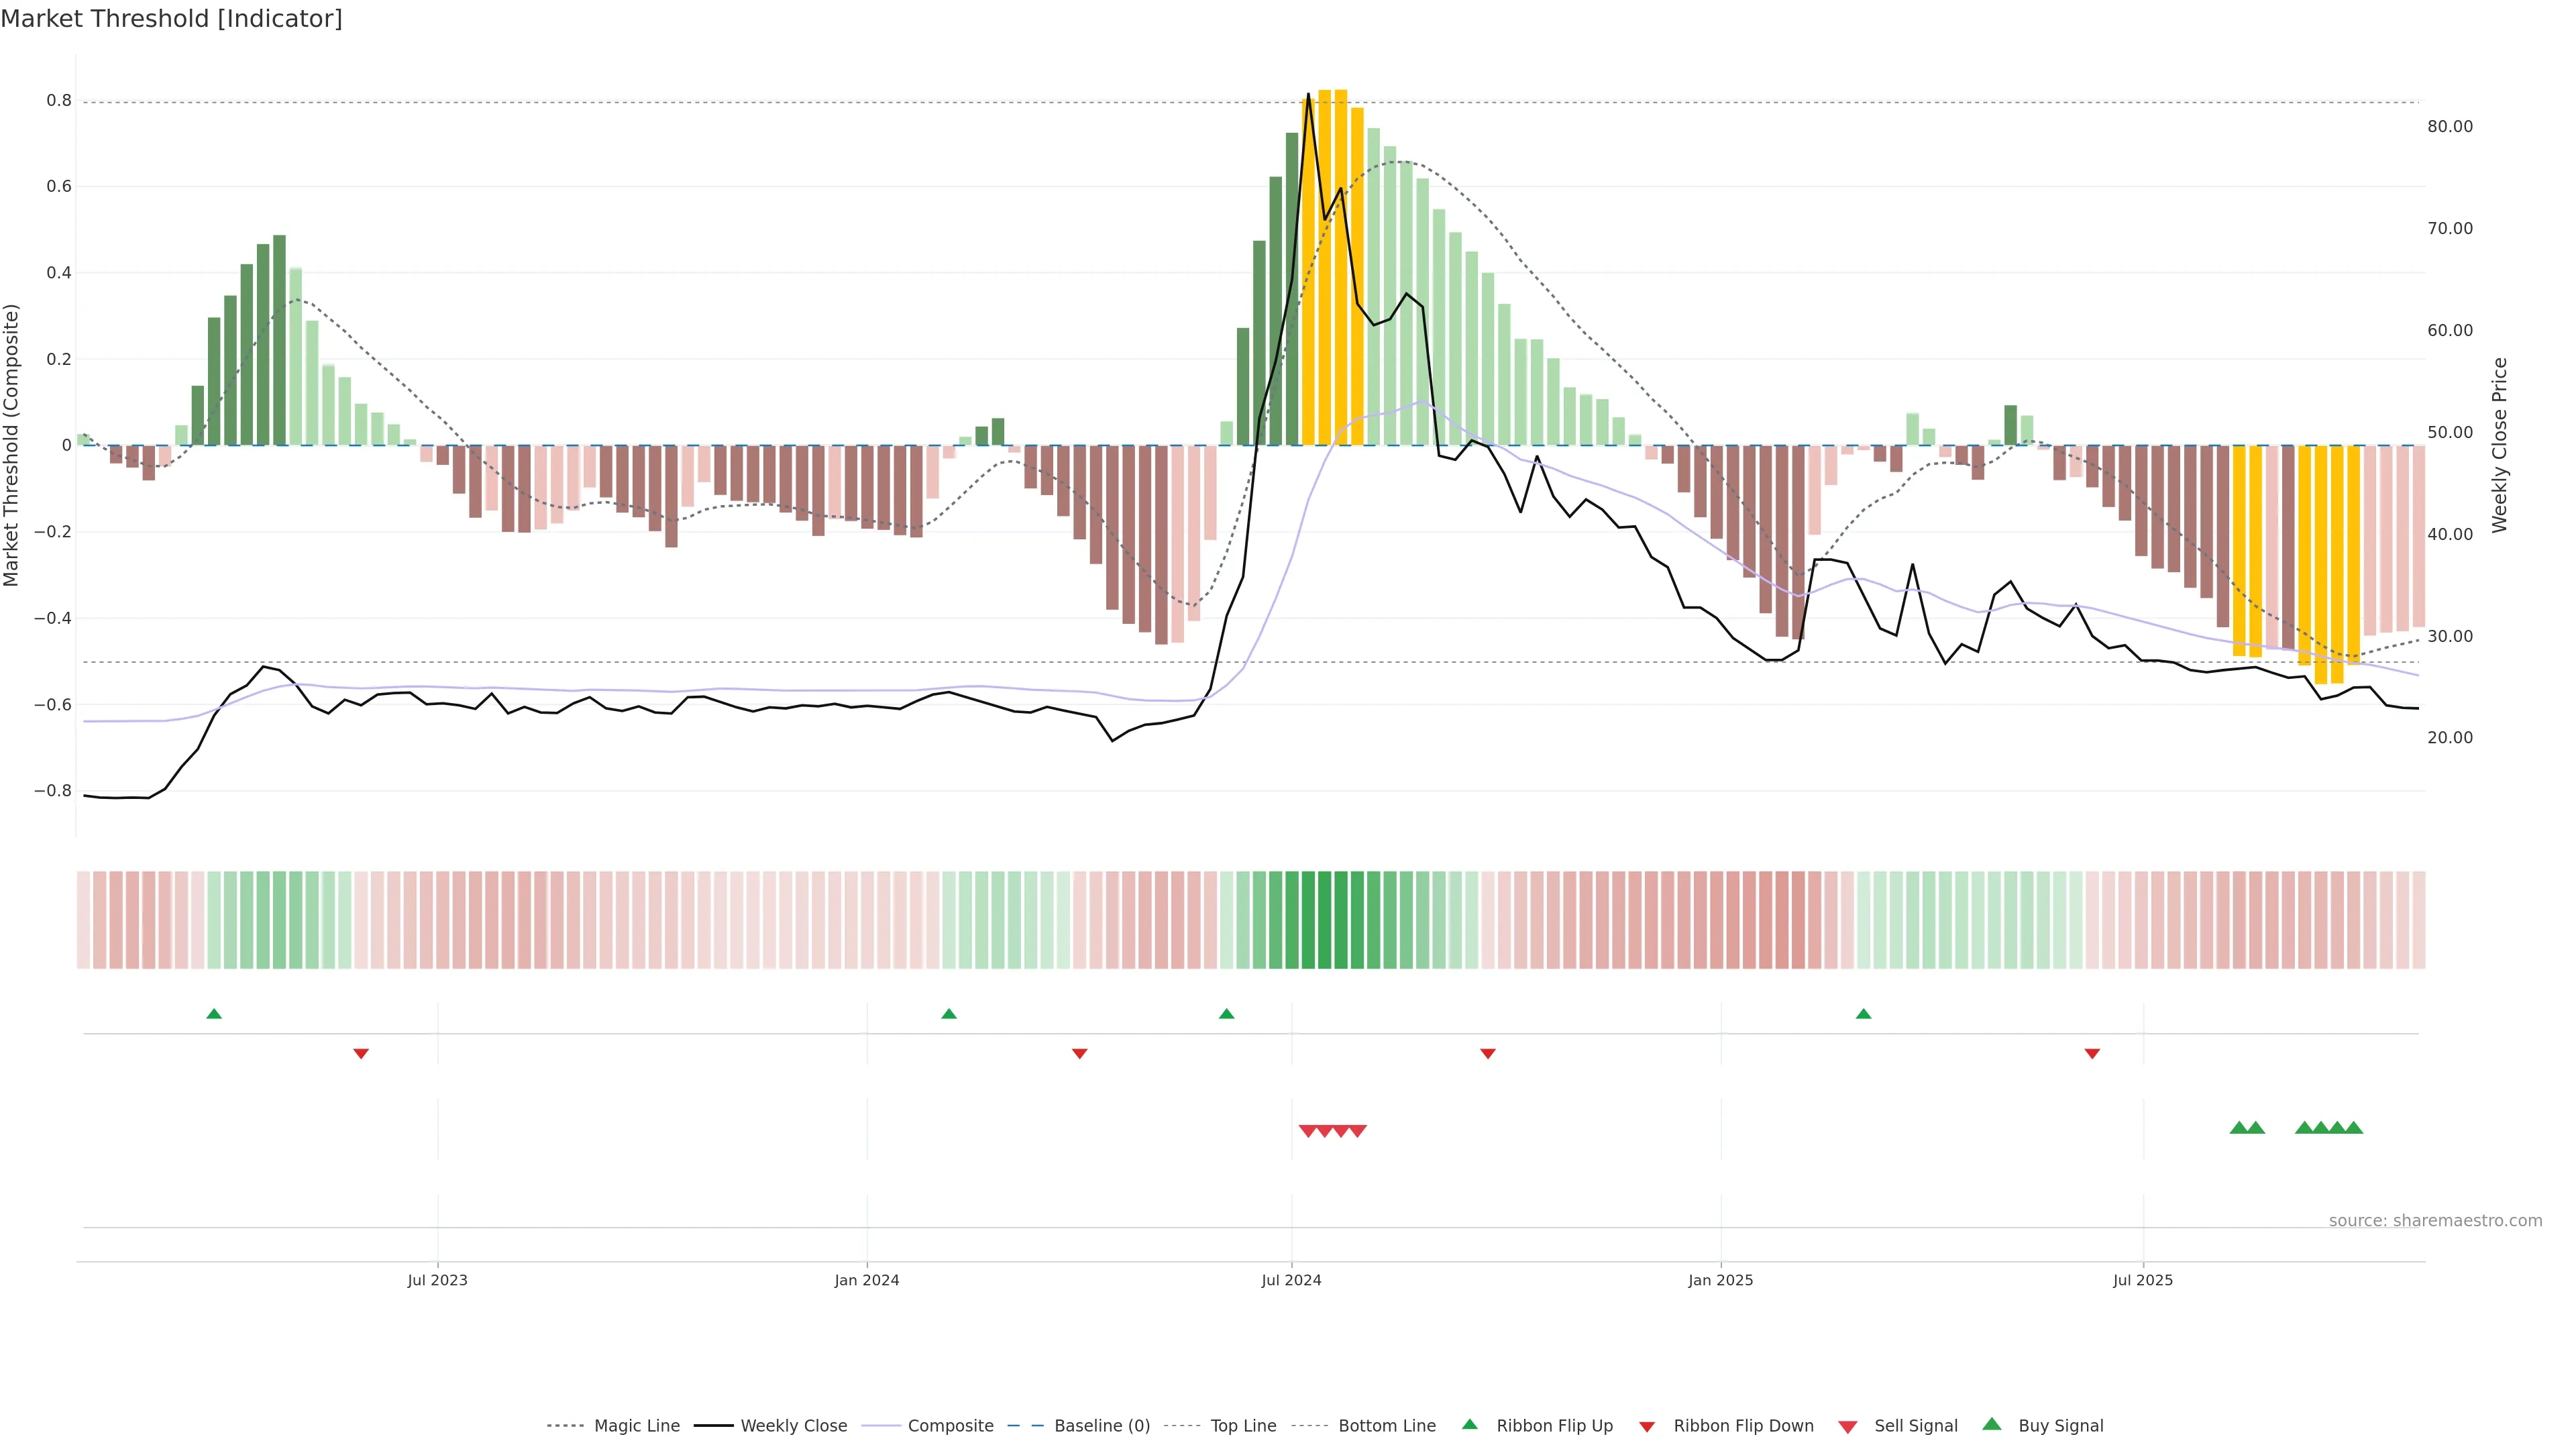Click the Jan 2025 x-axis label
This screenshot has height=1449, width=2576.
coord(1720,1280)
